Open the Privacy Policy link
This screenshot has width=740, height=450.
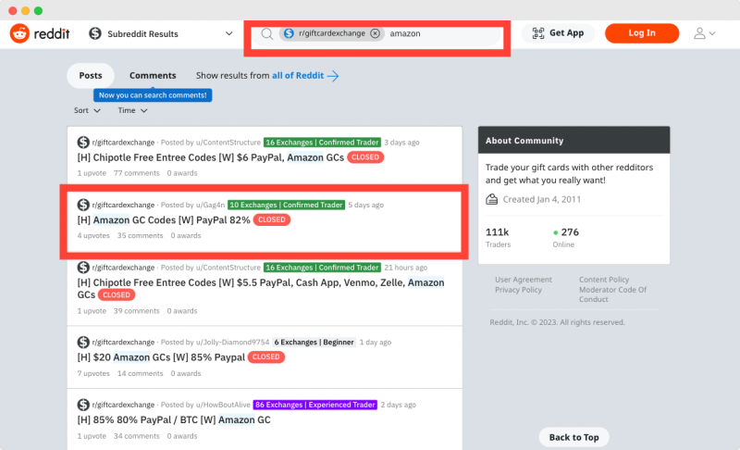pyautogui.click(x=518, y=290)
